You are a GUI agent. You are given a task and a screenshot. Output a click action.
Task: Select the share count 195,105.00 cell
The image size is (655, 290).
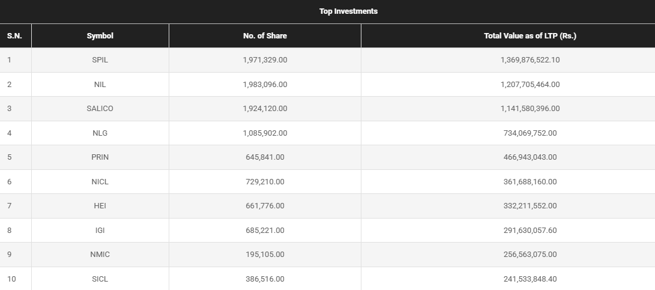click(x=265, y=255)
